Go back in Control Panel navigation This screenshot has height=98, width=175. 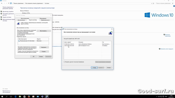pyautogui.click(x=2, y=3)
